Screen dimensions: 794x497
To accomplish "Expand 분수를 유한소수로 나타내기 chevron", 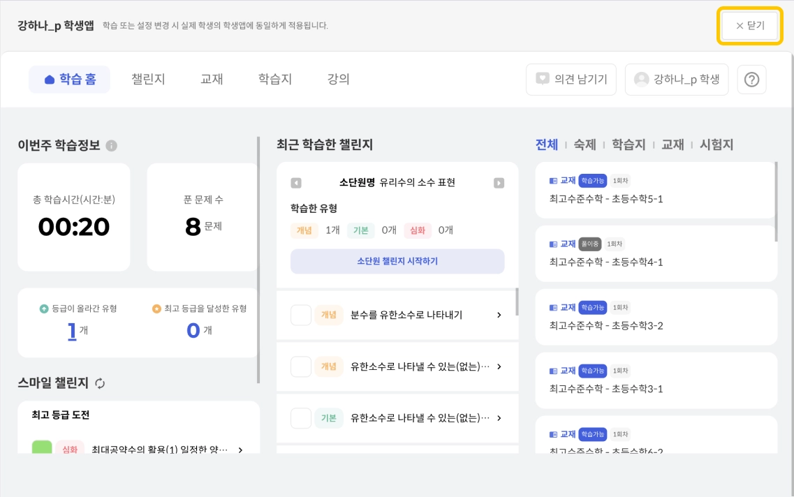I will tap(499, 315).
